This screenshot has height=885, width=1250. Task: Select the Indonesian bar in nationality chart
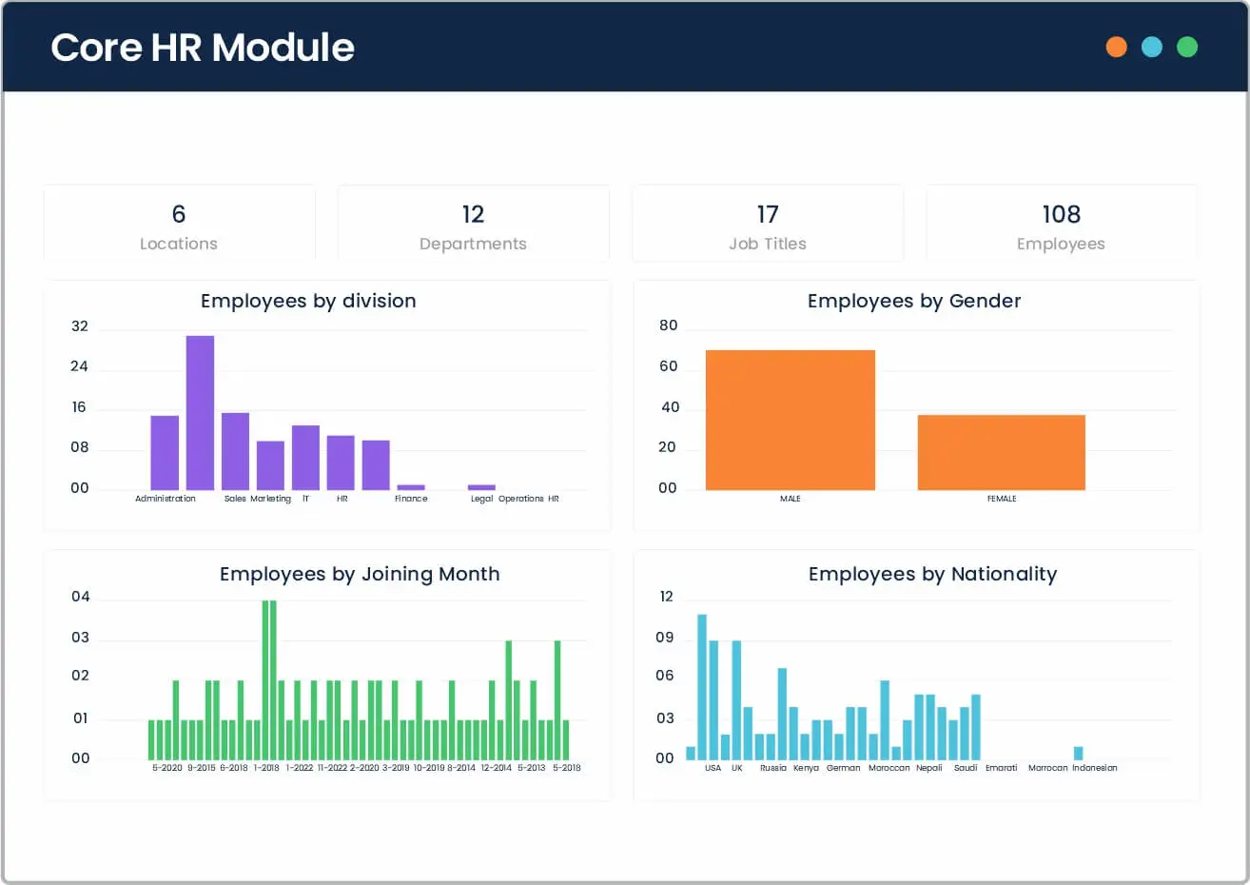1078,753
